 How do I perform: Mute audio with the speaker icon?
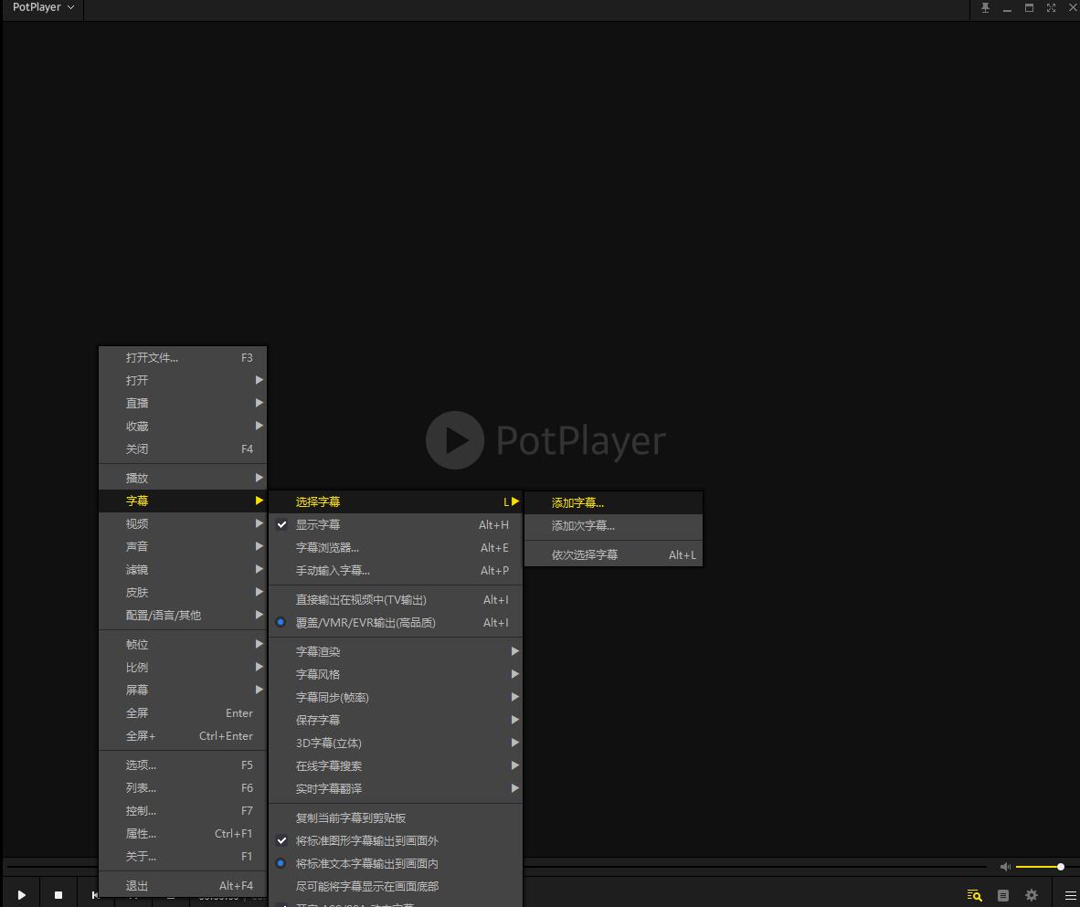click(1005, 867)
